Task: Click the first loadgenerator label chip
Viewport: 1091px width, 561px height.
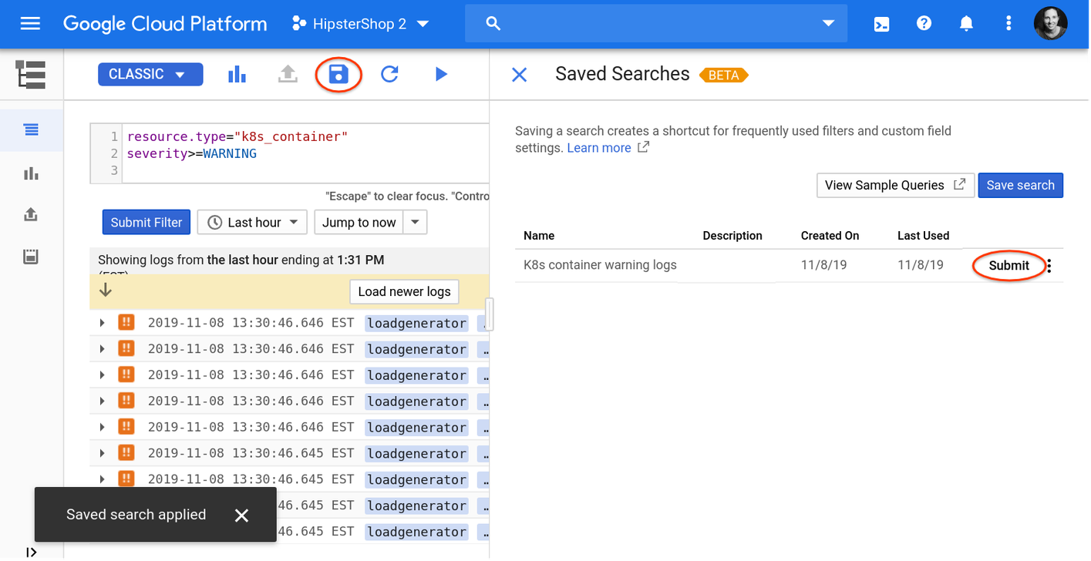Action: pyautogui.click(x=416, y=323)
